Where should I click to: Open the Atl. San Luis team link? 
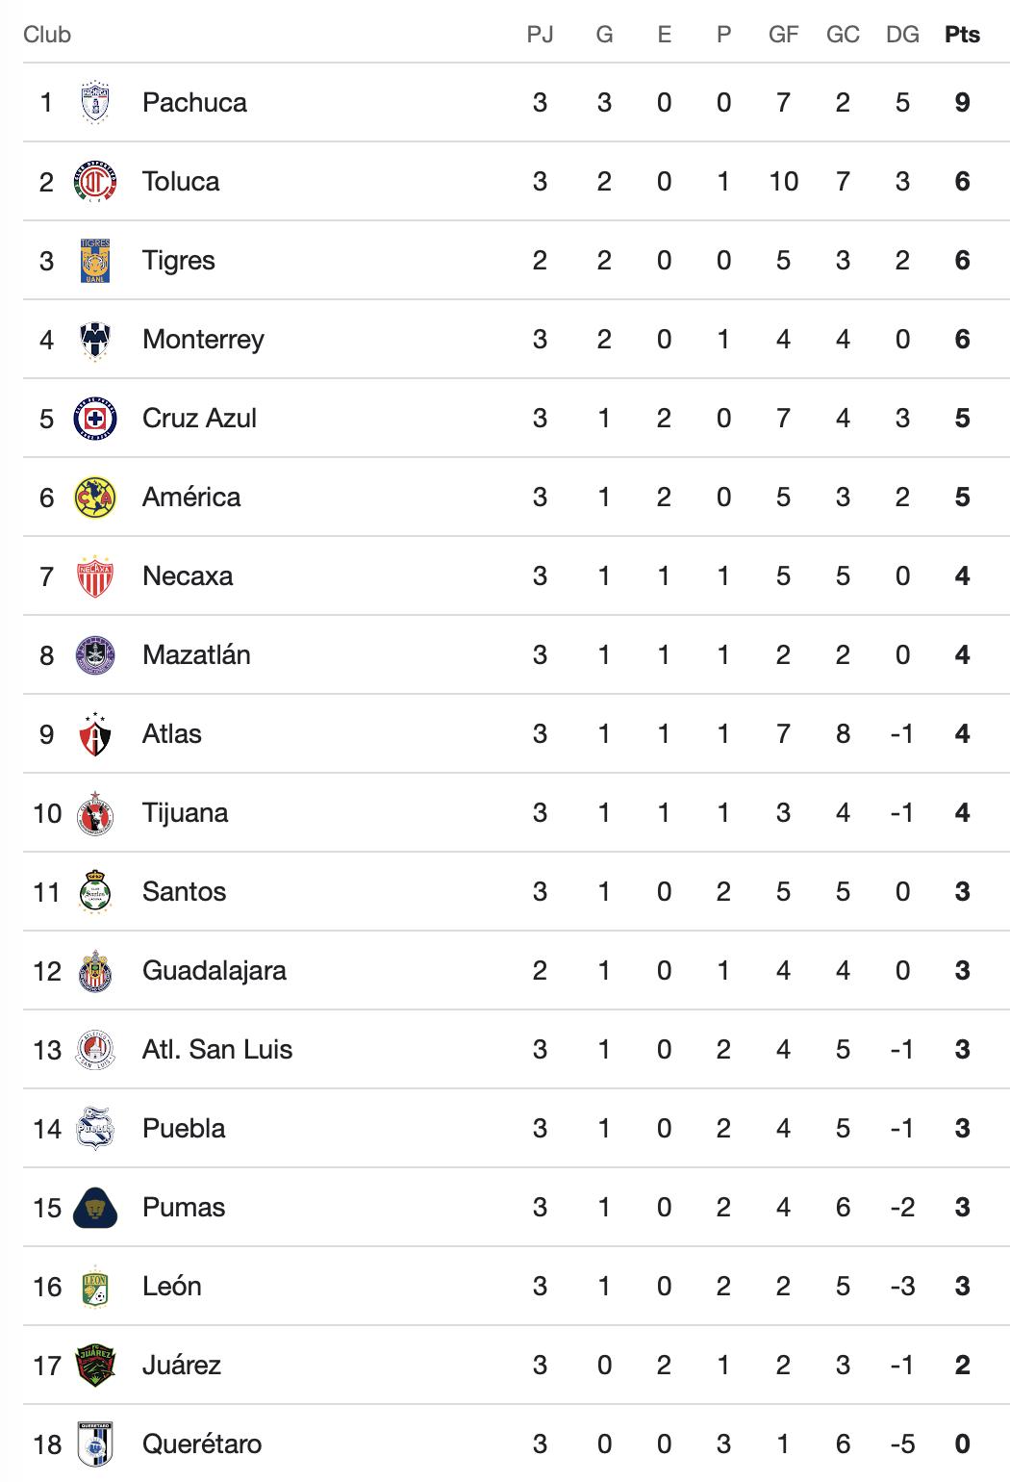click(216, 1050)
